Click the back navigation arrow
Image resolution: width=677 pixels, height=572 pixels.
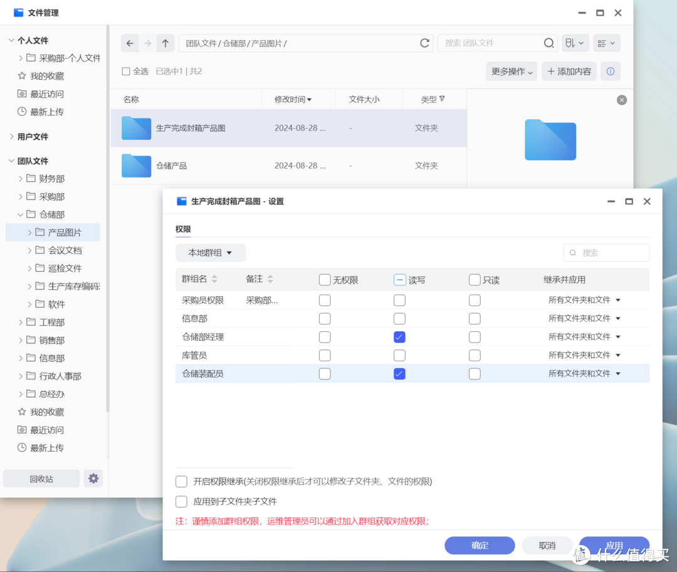pyautogui.click(x=130, y=43)
